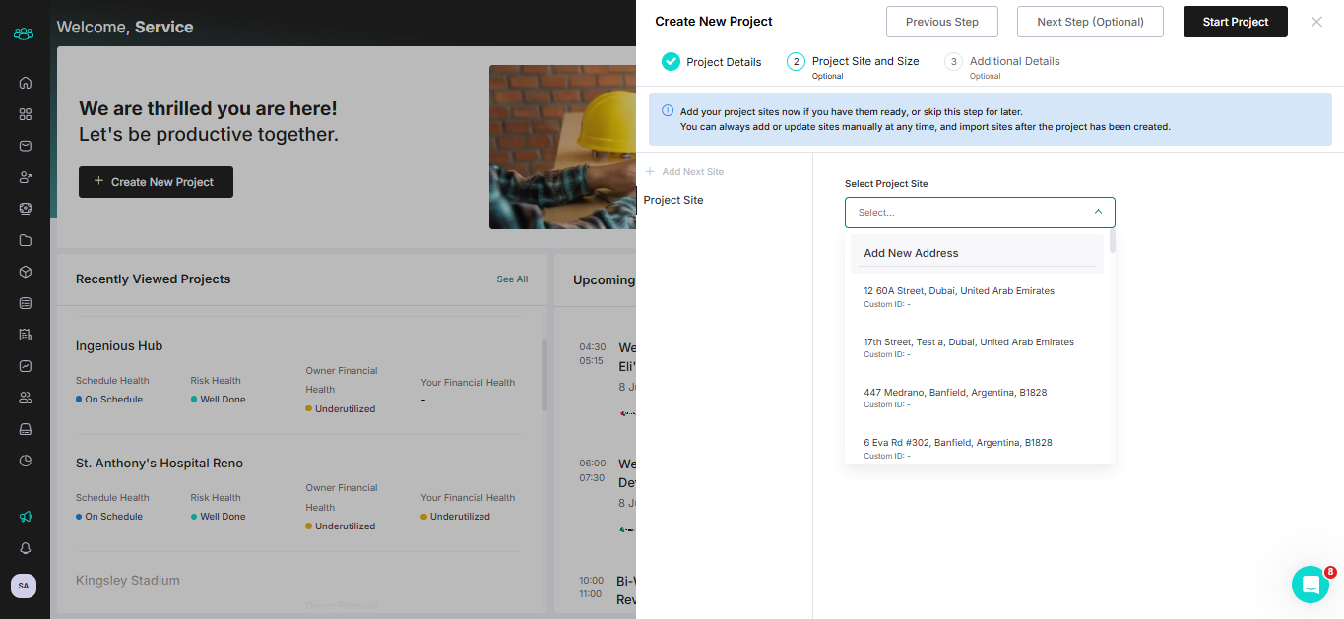Viewport: 1344px width, 619px height.
Task: Click Create New Project on dashboard
Action: pyautogui.click(x=156, y=182)
